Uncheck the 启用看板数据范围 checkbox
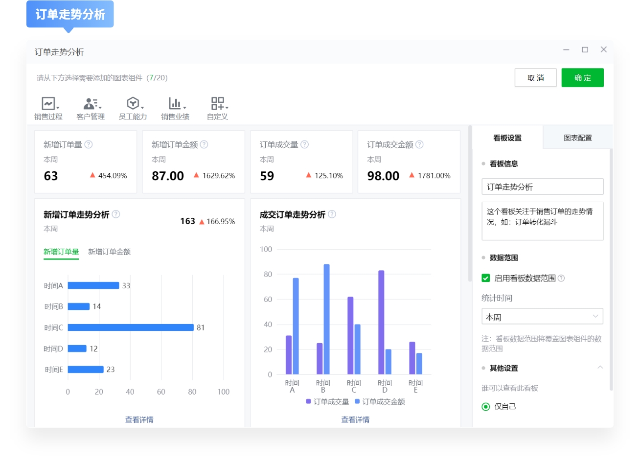This screenshot has width=640, height=466. (x=485, y=278)
